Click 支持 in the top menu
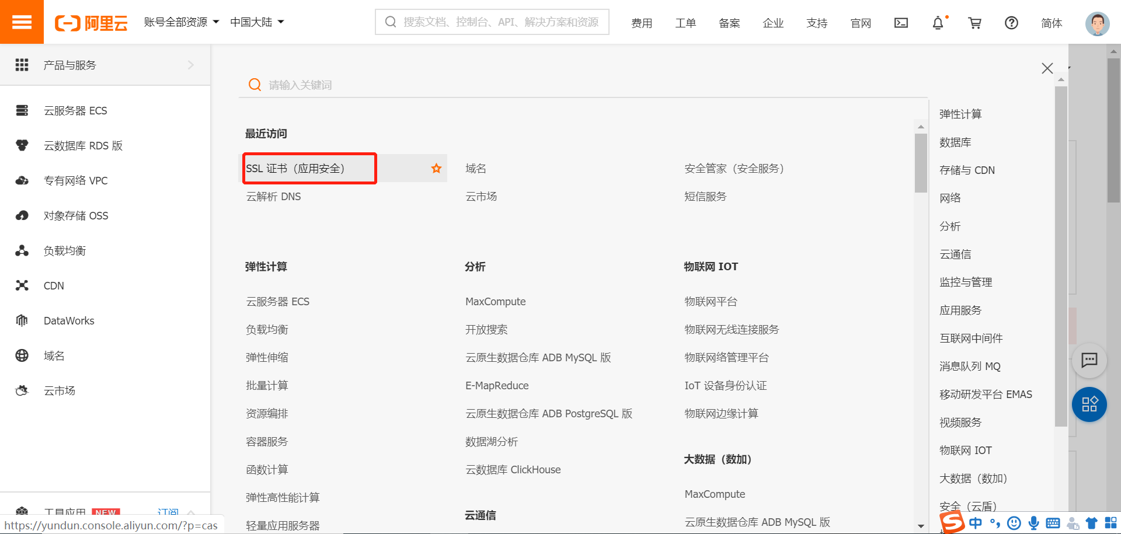The image size is (1121, 534). pos(817,23)
